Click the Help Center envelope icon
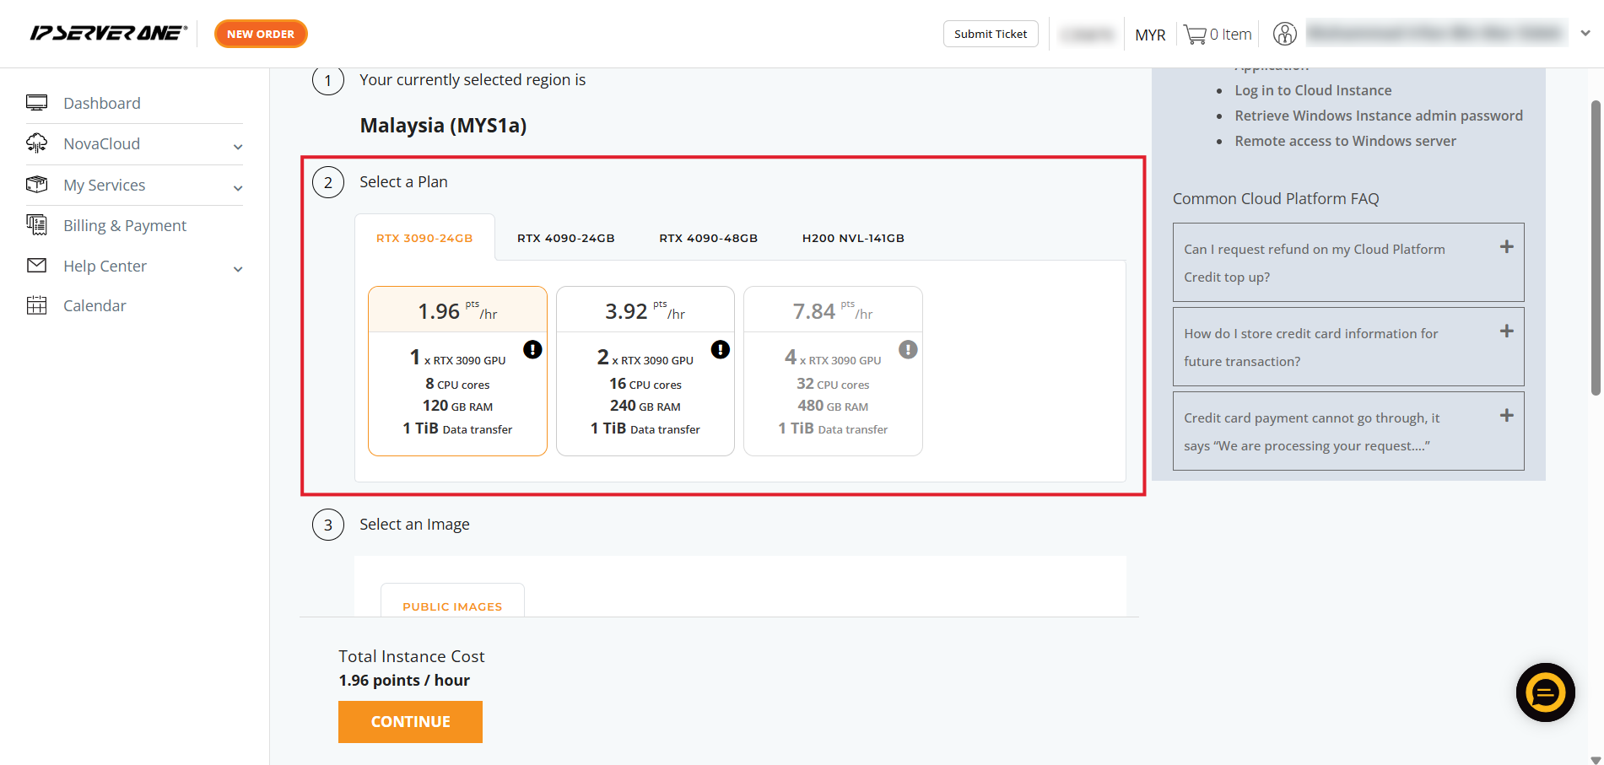This screenshot has height=765, width=1604. pyautogui.click(x=36, y=266)
